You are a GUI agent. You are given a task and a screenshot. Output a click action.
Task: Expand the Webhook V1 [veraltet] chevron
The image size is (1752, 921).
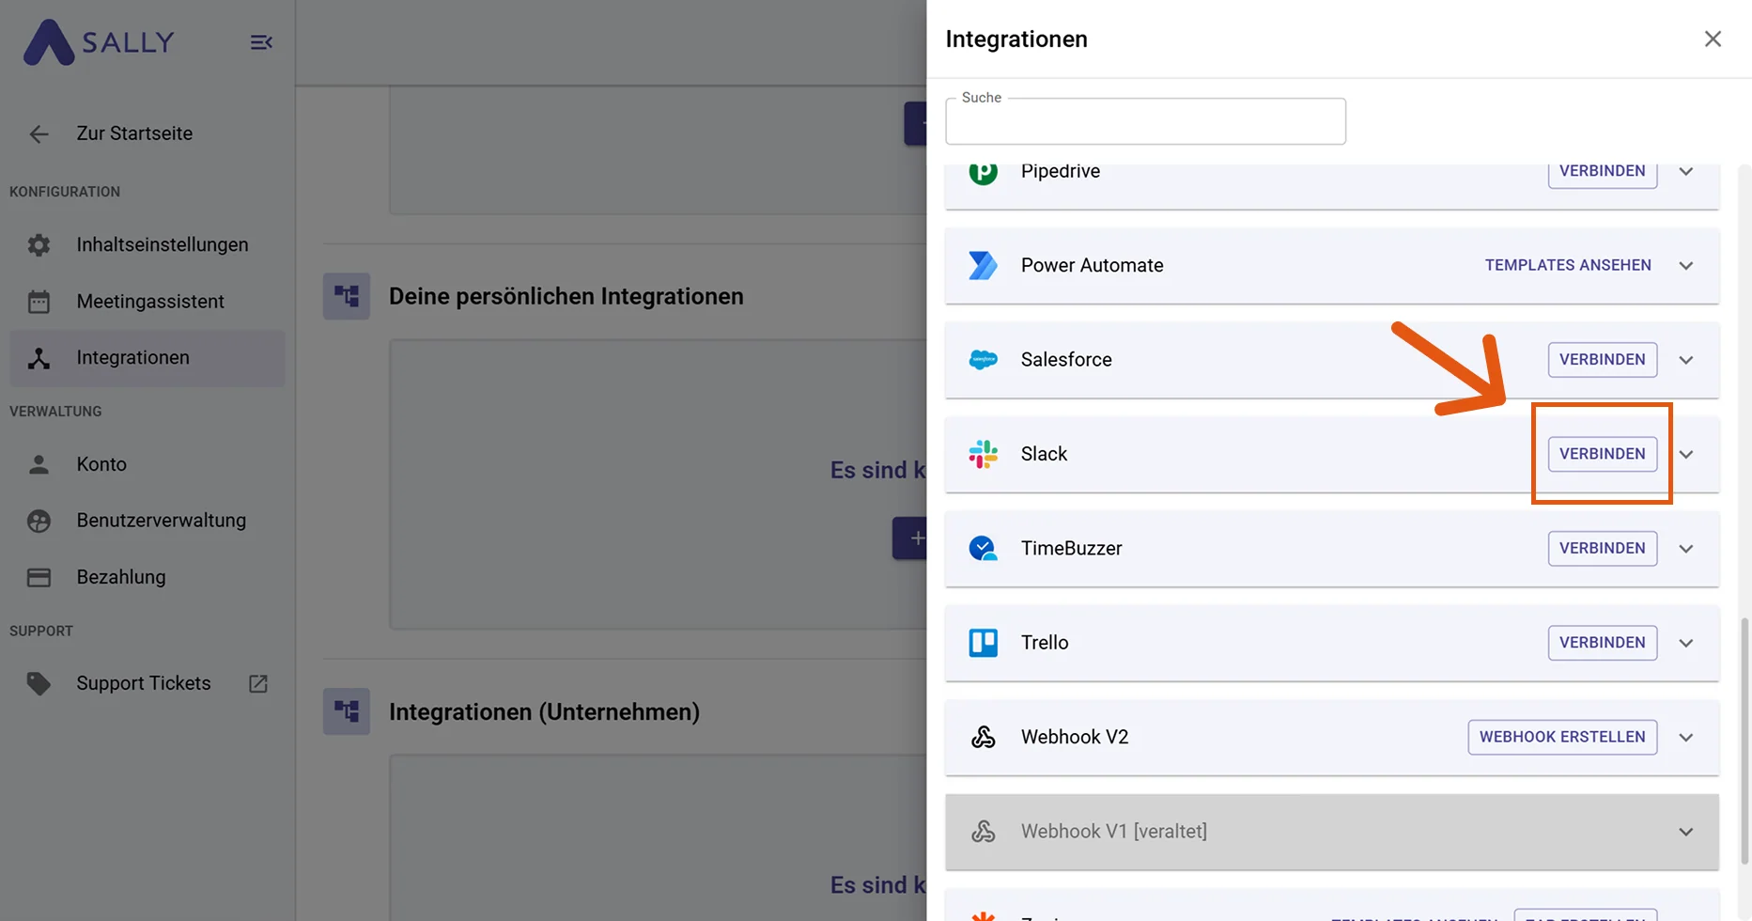coord(1686,832)
